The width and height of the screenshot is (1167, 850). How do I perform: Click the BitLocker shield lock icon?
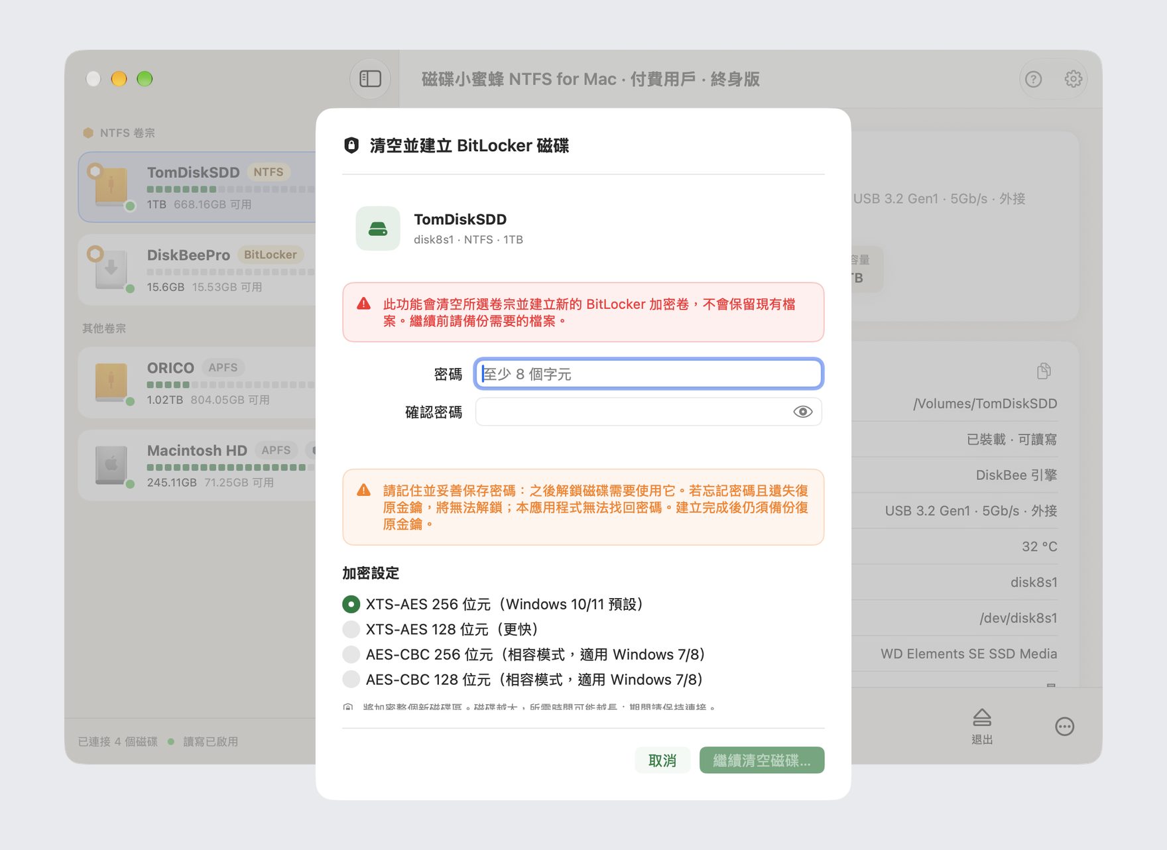pos(351,145)
